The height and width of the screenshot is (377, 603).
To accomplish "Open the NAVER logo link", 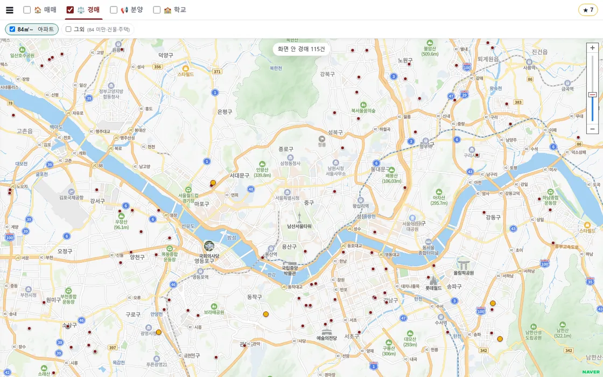I will tap(590, 372).
